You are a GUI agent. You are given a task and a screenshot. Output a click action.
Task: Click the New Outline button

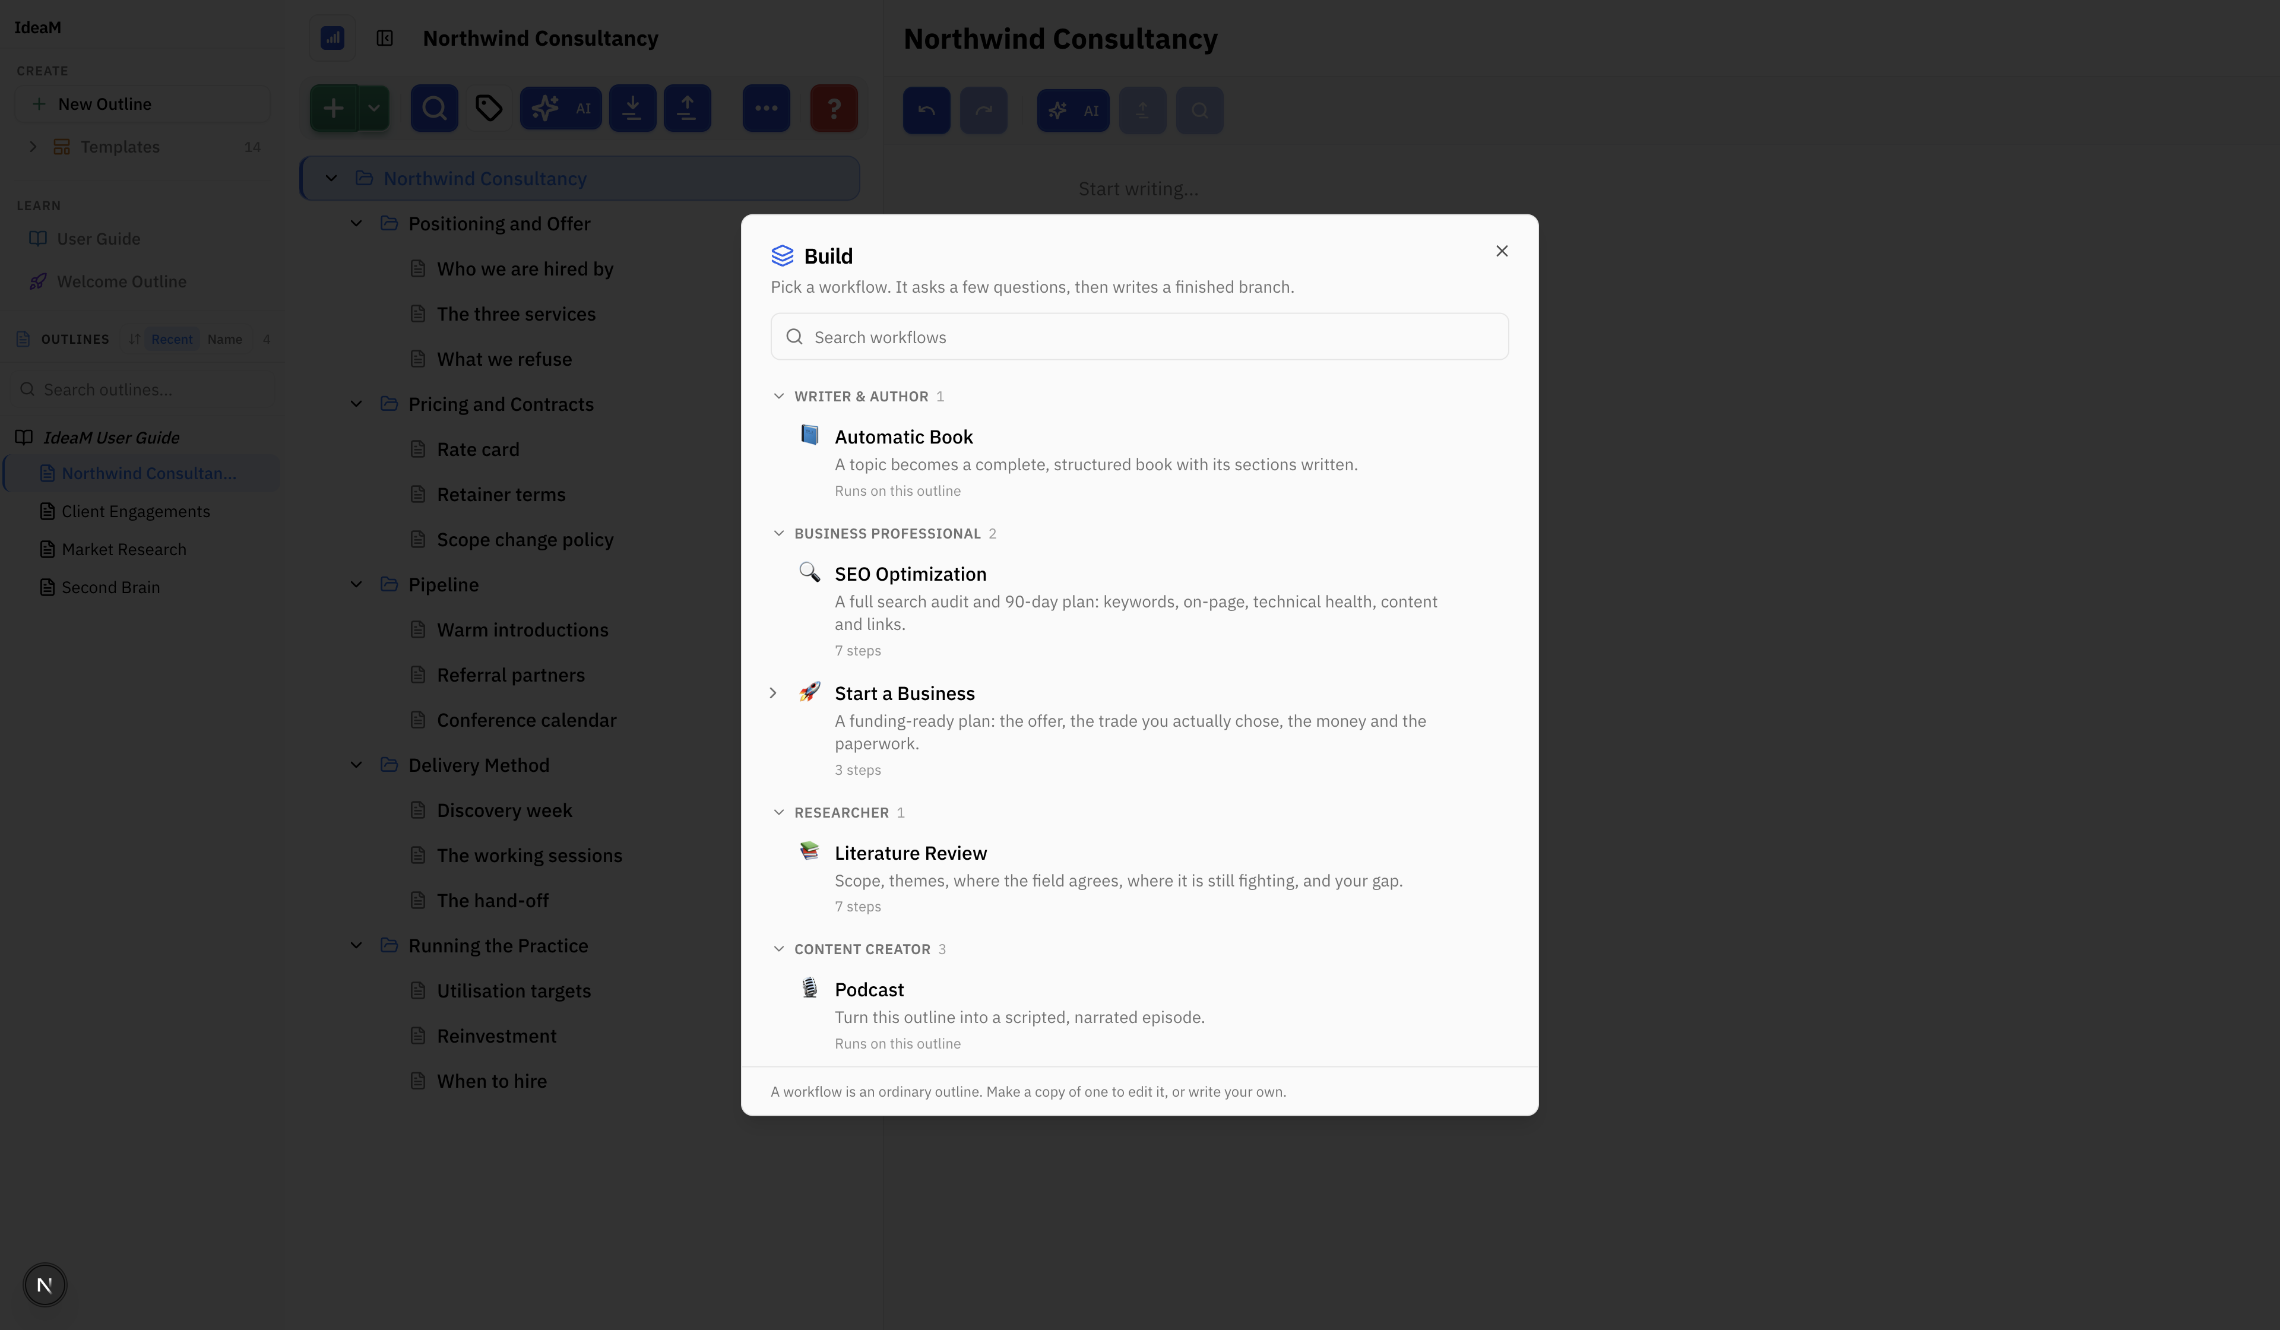pyautogui.click(x=143, y=104)
